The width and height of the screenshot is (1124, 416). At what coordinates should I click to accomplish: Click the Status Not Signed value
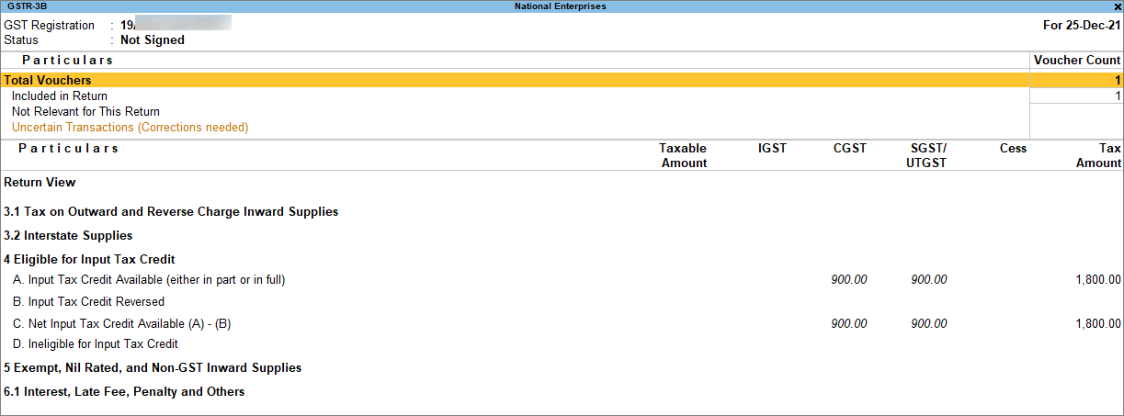(153, 40)
